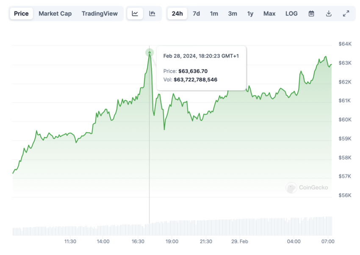
Task: Download chart data with download icon
Action: click(x=329, y=14)
